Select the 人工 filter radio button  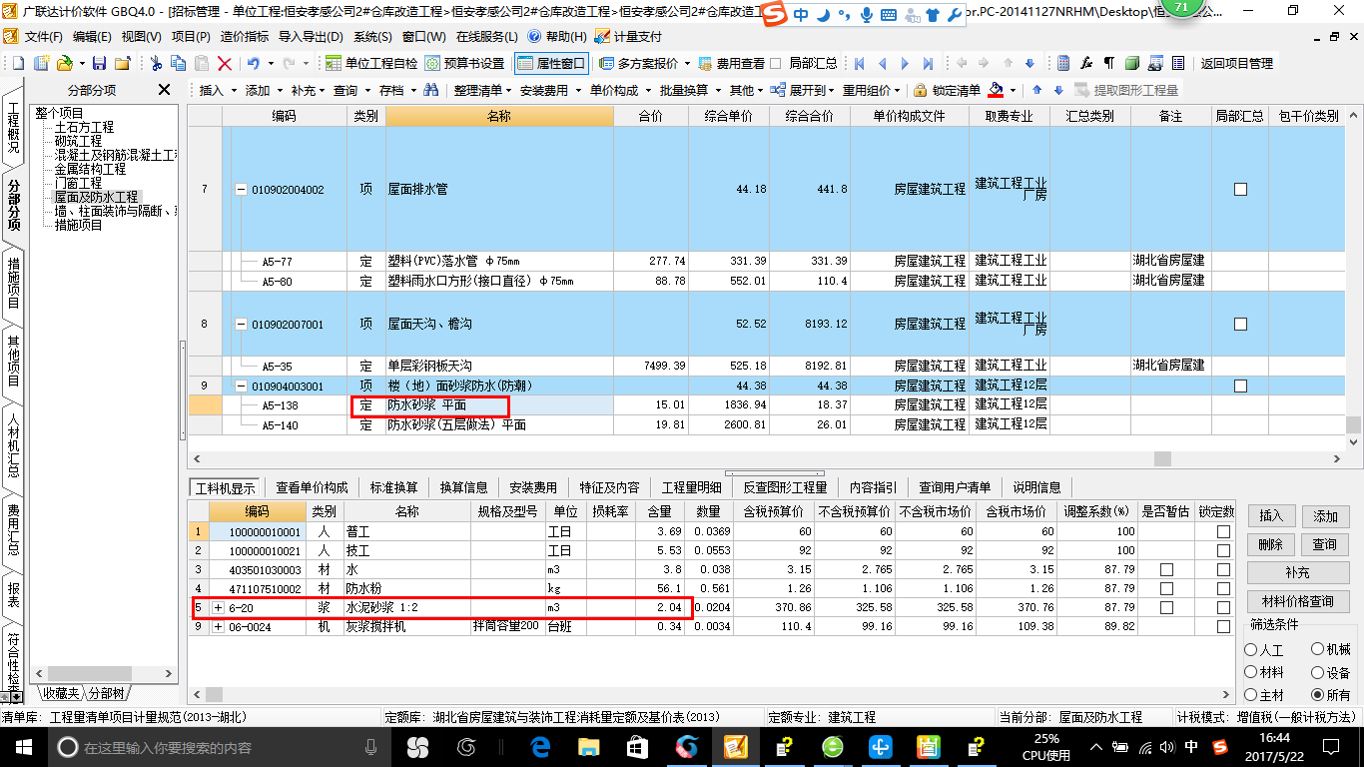pyautogui.click(x=1251, y=650)
